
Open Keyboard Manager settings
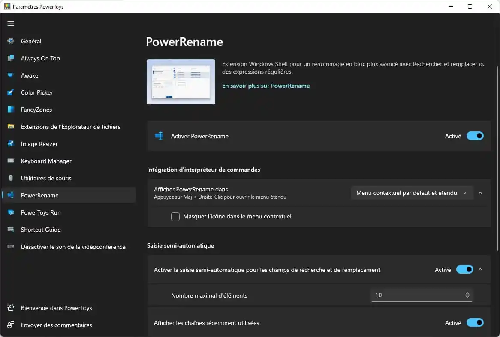[69, 161]
